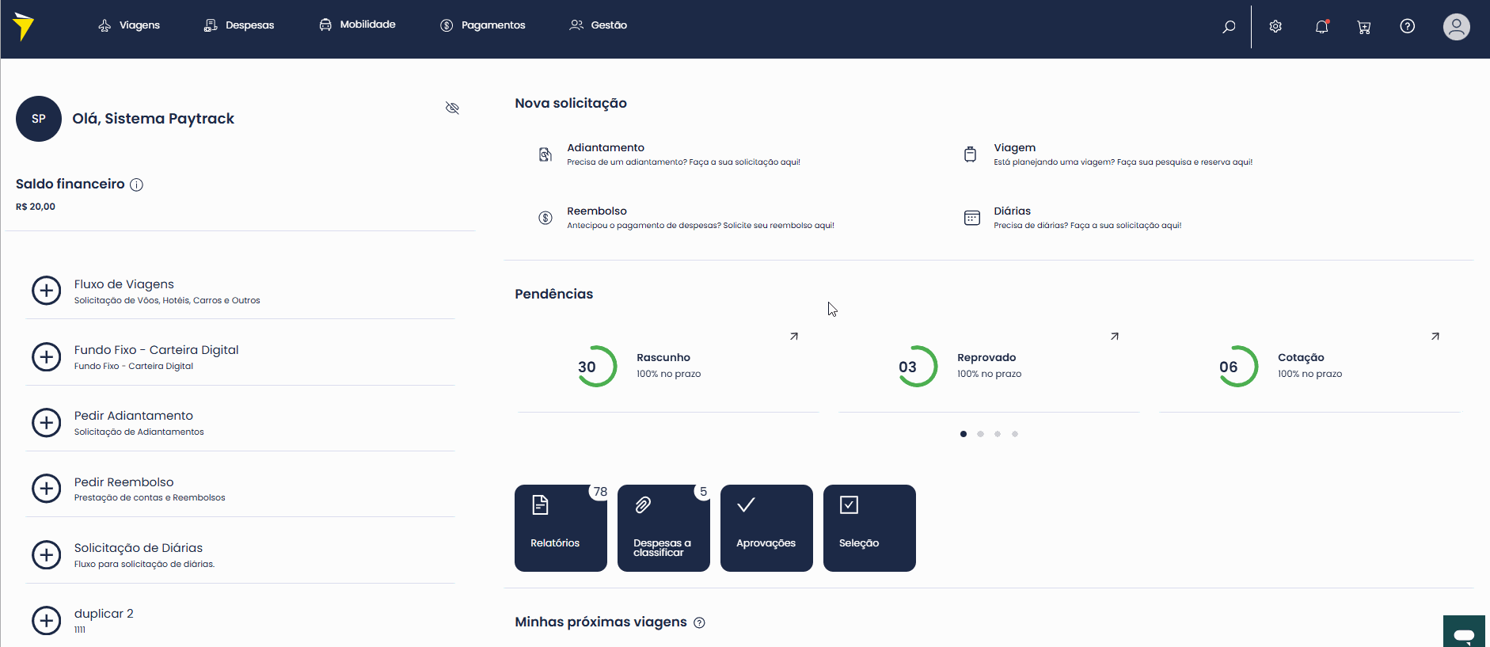Open Despesas a classificar tile
This screenshot has width=1490, height=647.
click(663, 528)
